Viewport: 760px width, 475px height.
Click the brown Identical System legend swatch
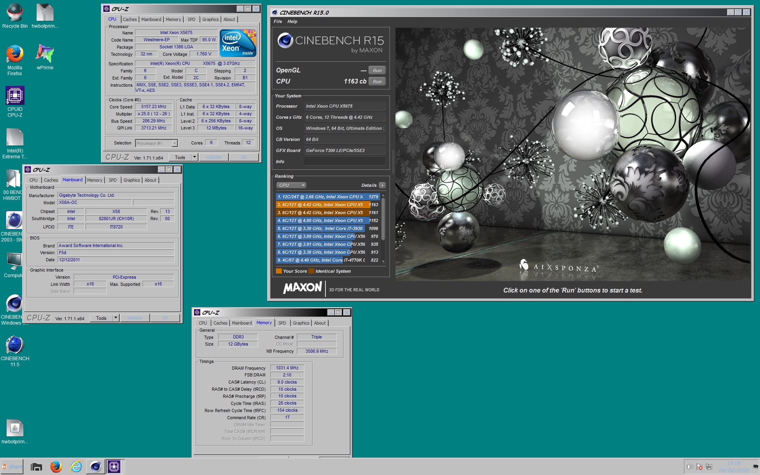click(x=311, y=271)
